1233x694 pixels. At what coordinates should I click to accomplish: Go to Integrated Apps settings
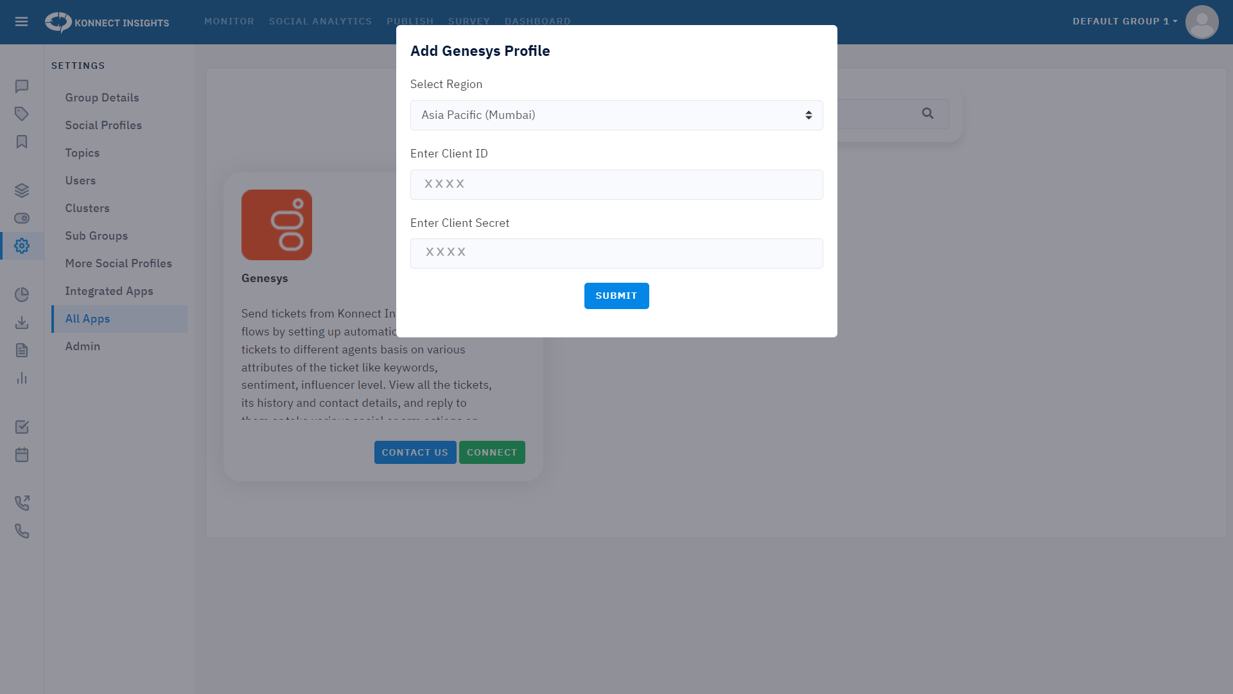[x=109, y=291]
